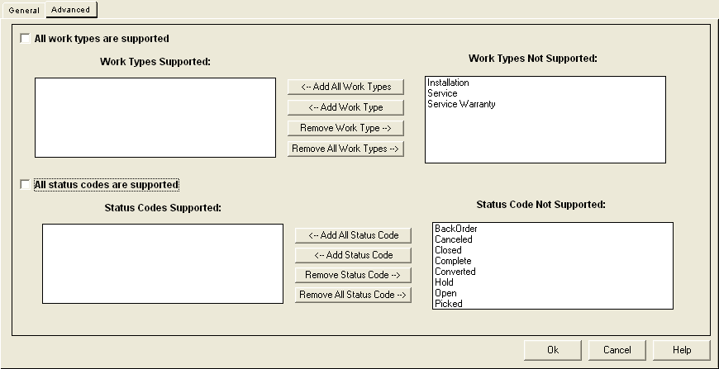The width and height of the screenshot is (719, 369).
Task: Enable All work types are supported
Action: [26, 39]
